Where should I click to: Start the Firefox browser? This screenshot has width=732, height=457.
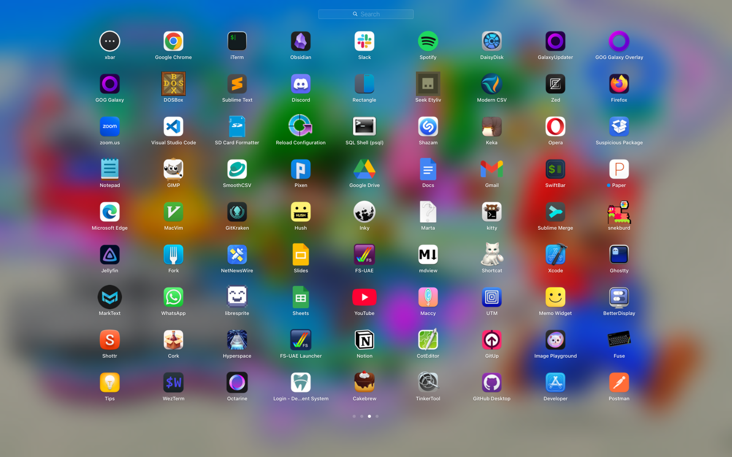tap(618, 84)
